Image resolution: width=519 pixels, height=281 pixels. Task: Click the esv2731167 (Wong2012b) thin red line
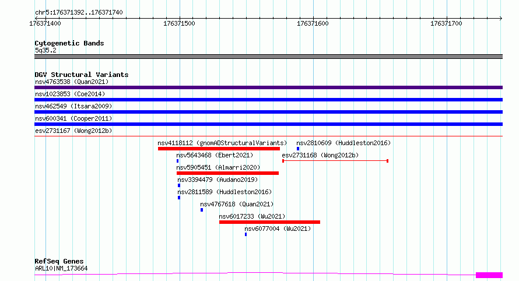(268, 136)
